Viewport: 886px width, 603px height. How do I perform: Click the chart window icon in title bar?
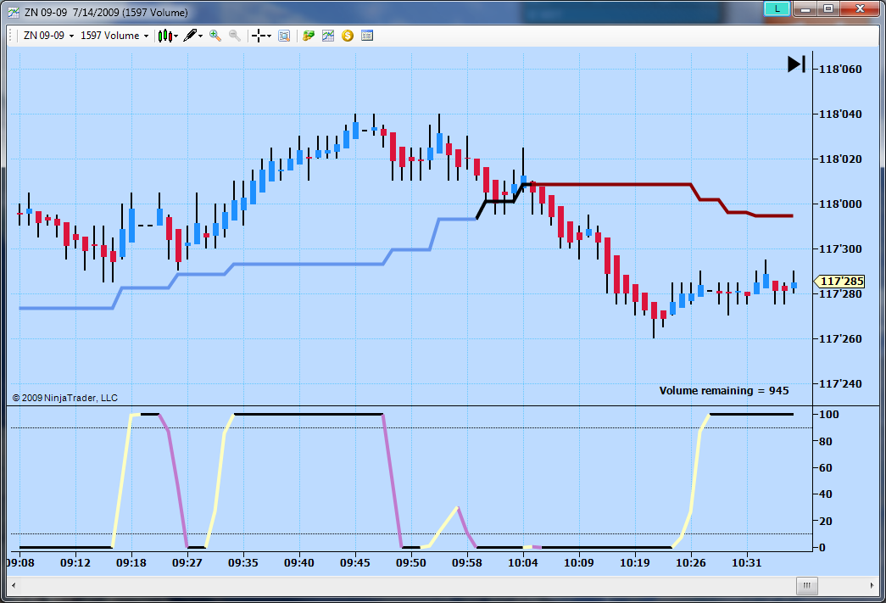pyautogui.click(x=14, y=13)
